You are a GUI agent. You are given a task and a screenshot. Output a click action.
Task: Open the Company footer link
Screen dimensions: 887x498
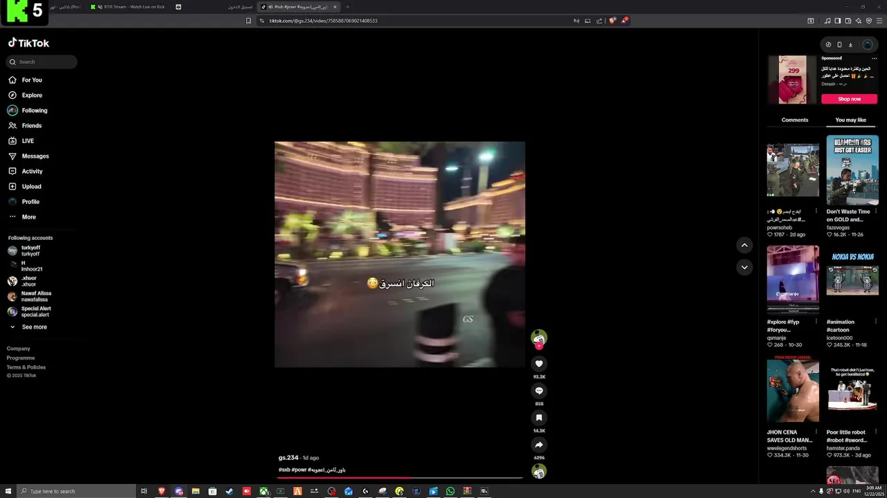click(x=19, y=349)
